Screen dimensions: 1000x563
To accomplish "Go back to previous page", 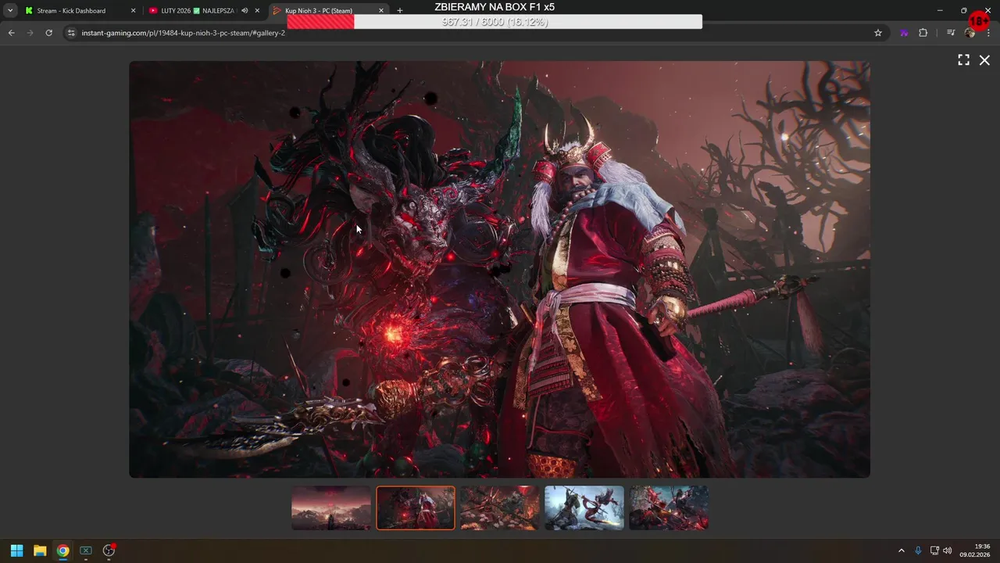I will tap(12, 33).
